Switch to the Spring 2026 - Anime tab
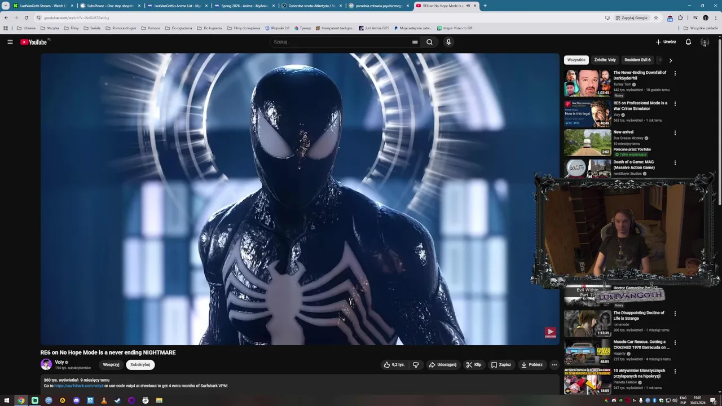 tap(244, 6)
